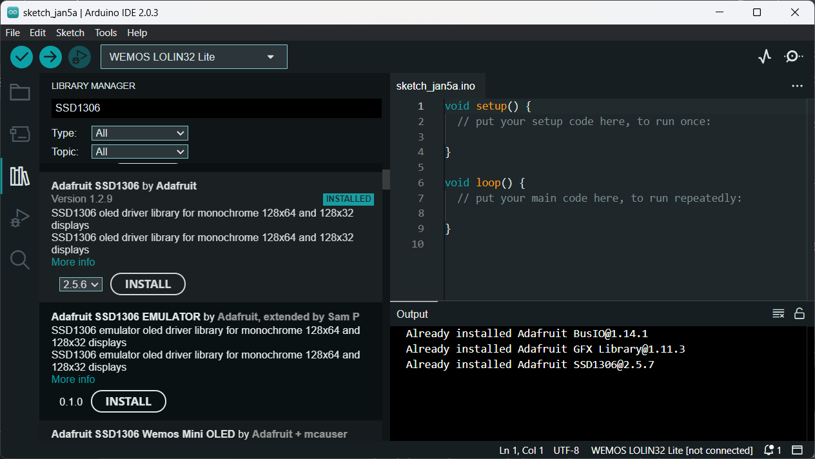The height and width of the screenshot is (459, 815).
Task: Click the Version 1.2.9 text
Action: pos(82,199)
